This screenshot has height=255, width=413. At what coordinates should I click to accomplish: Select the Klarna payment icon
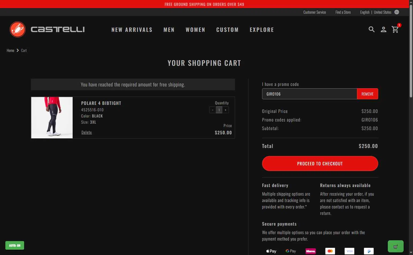[x=311, y=251]
